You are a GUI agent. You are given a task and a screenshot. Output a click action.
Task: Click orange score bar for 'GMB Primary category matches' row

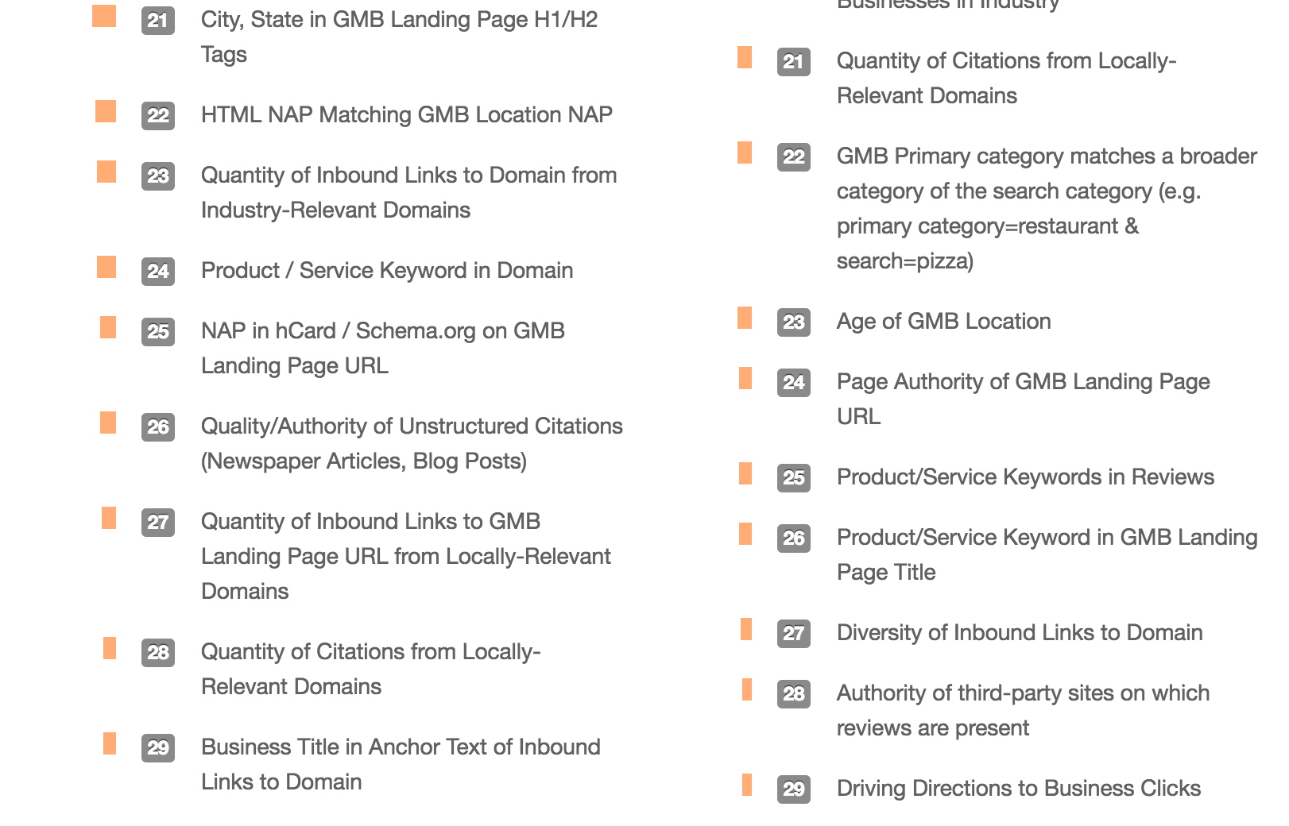click(745, 152)
